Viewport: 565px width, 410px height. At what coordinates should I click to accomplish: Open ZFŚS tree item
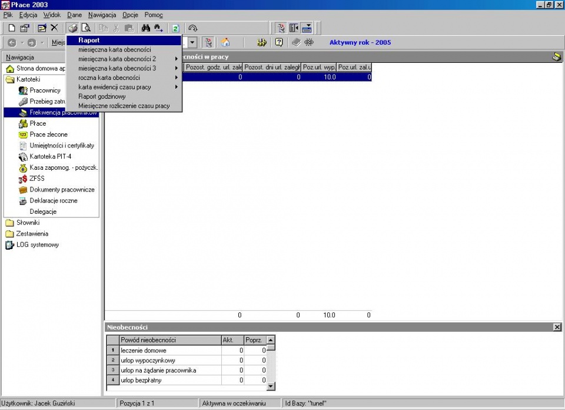point(32,179)
